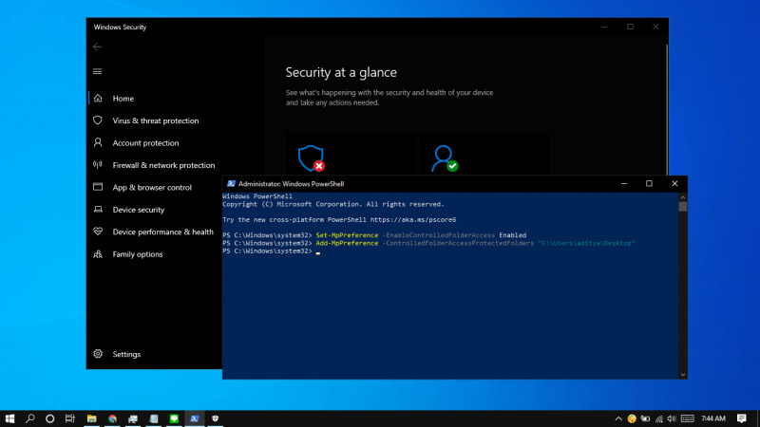This screenshot has width=760, height=427.
Task: Open File Explorer from the taskbar
Action: point(91,418)
